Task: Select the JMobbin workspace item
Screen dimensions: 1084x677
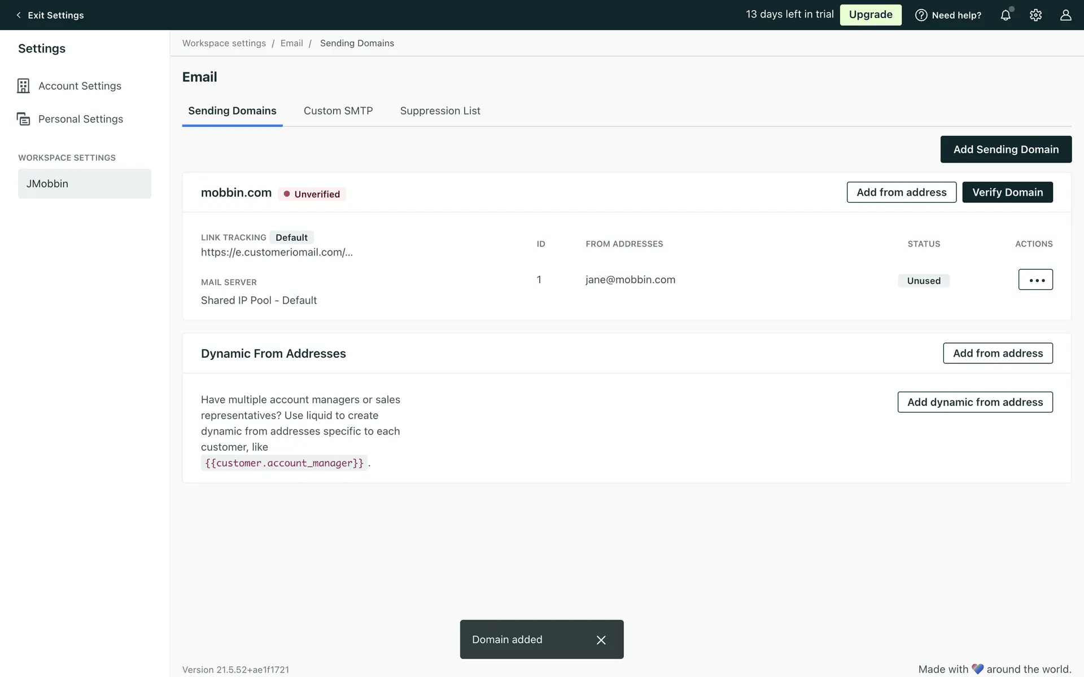Action: click(85, 184)
